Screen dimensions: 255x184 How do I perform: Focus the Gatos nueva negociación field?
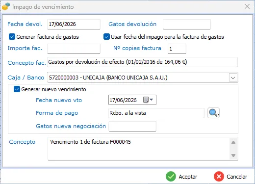pos(132,126)
